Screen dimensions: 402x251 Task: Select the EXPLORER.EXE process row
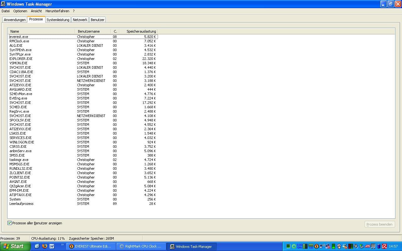83,59
